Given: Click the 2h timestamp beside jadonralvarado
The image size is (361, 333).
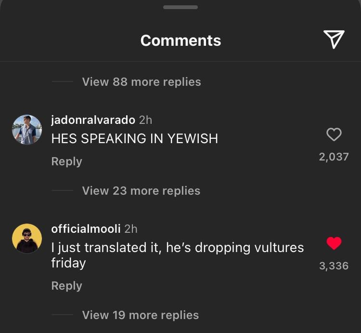Looking at the screenshot, I should point(145,120).
